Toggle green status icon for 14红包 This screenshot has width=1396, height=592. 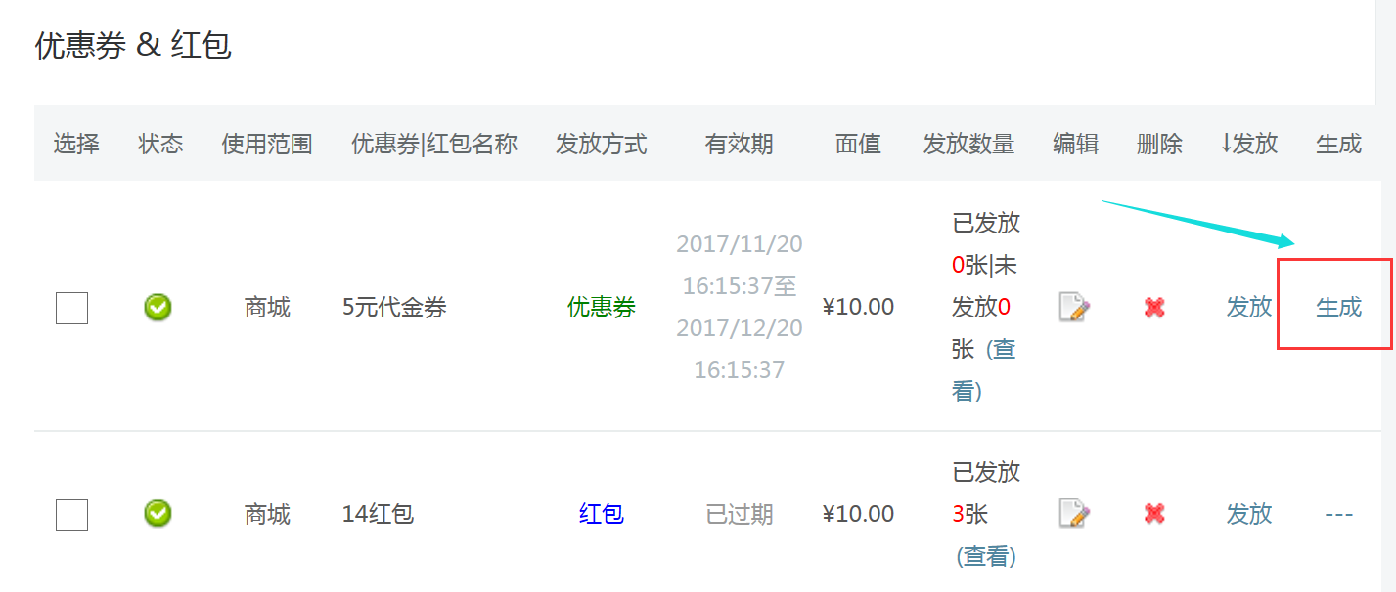(x=158, y=513)
